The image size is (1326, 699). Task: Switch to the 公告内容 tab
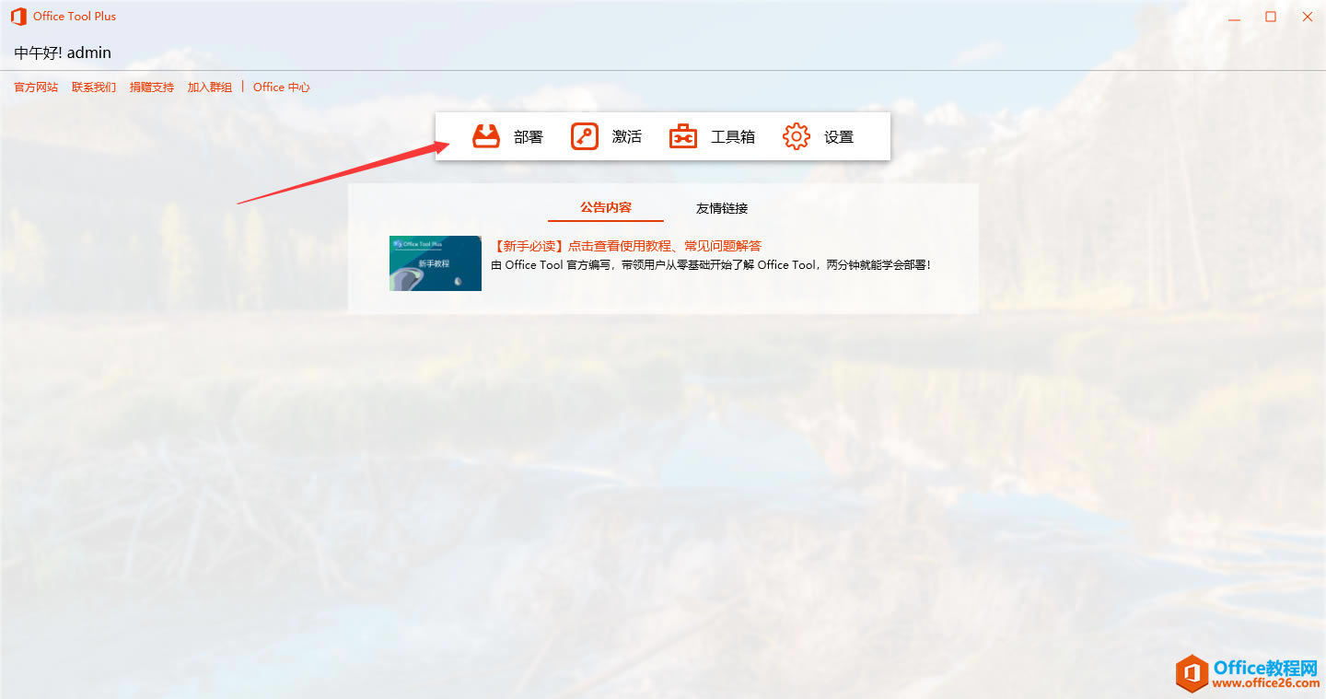[605, 208]
